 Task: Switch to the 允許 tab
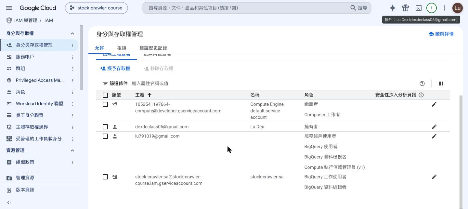pyautogui.click(x=99, y=48)
